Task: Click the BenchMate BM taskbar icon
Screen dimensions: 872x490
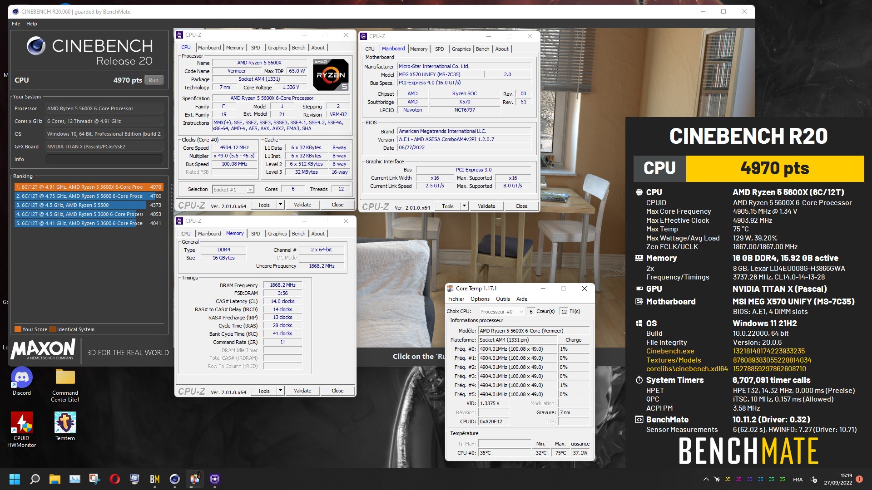Action: click(155, 479)
